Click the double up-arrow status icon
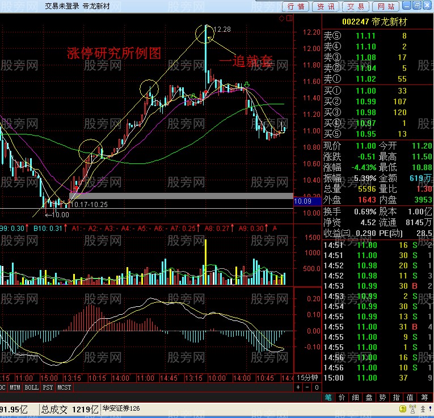434x418 pixels. pyautogui.click(x=423, y=408)
